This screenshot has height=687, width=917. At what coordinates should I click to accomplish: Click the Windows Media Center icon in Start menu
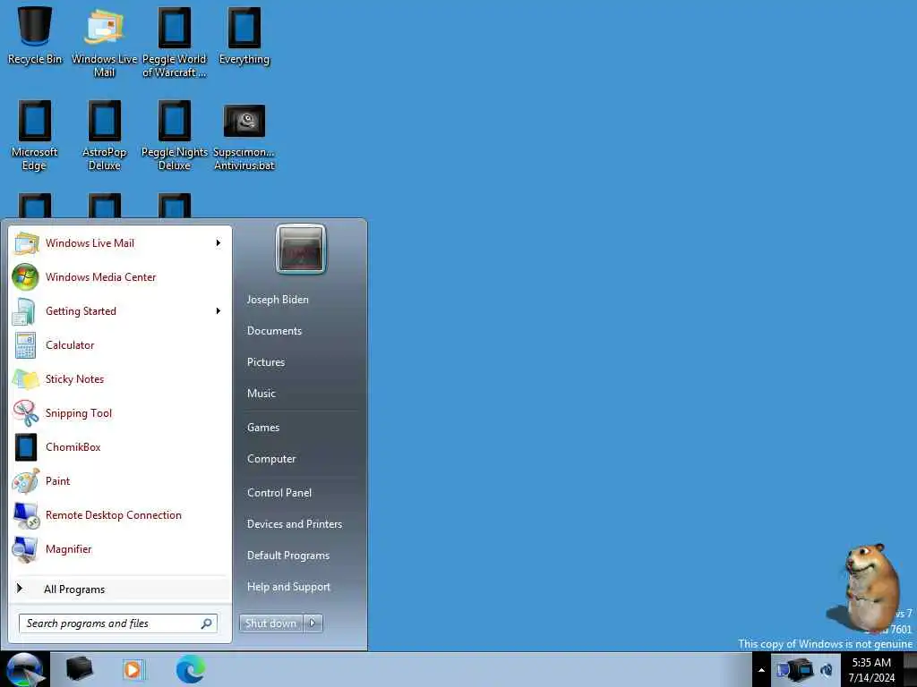pos(25,277)
